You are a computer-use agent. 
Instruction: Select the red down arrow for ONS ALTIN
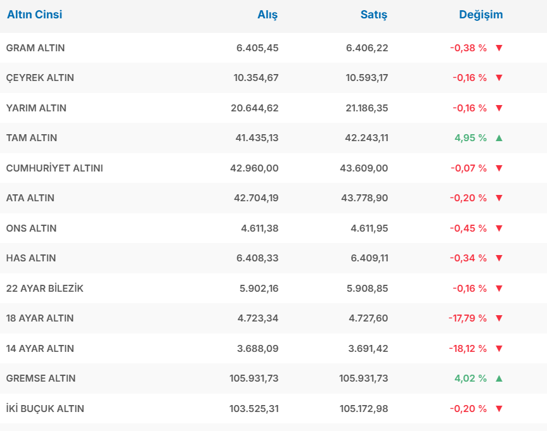coord(499,228)
